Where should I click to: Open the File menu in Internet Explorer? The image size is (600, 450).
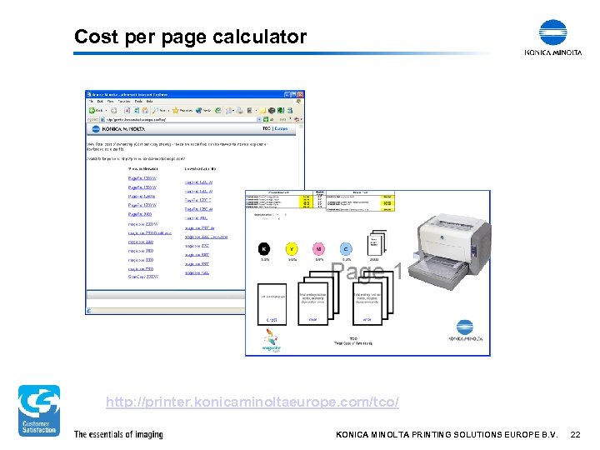coord(91,102)
